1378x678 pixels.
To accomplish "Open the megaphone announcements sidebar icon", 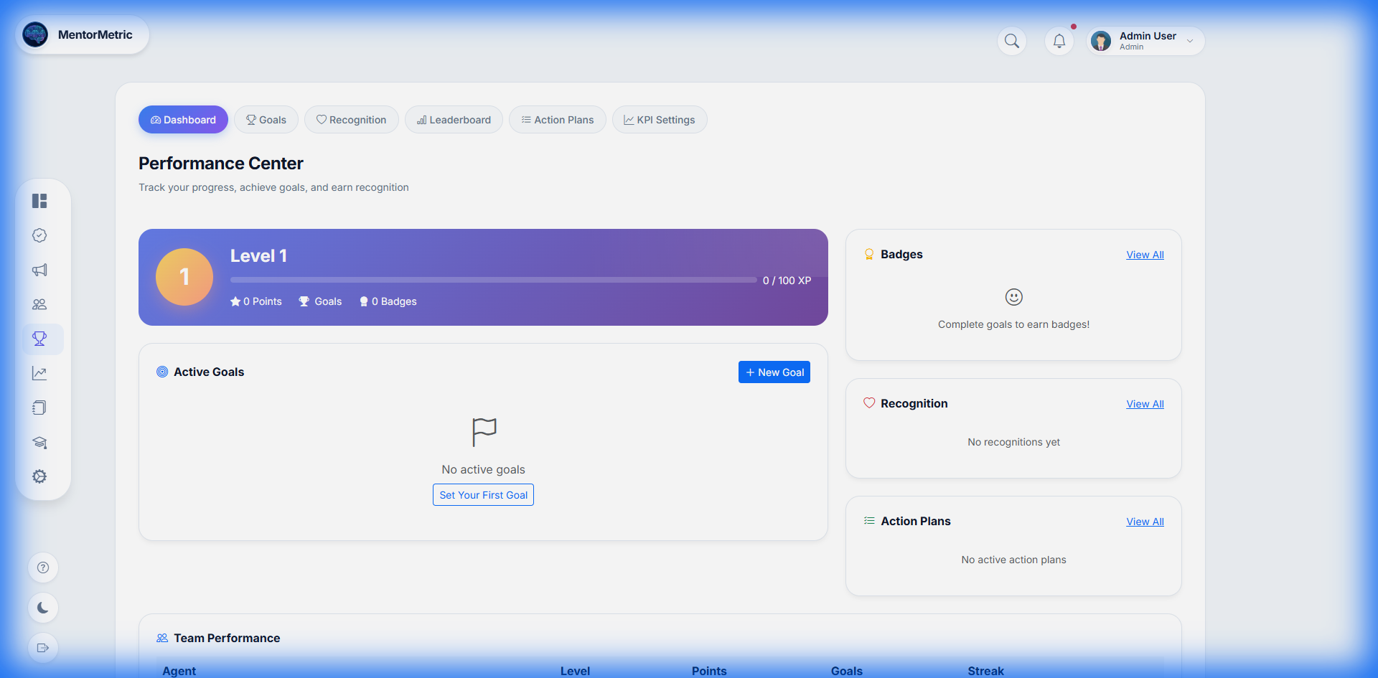I will pyautogui.click(x=39, y=270).
